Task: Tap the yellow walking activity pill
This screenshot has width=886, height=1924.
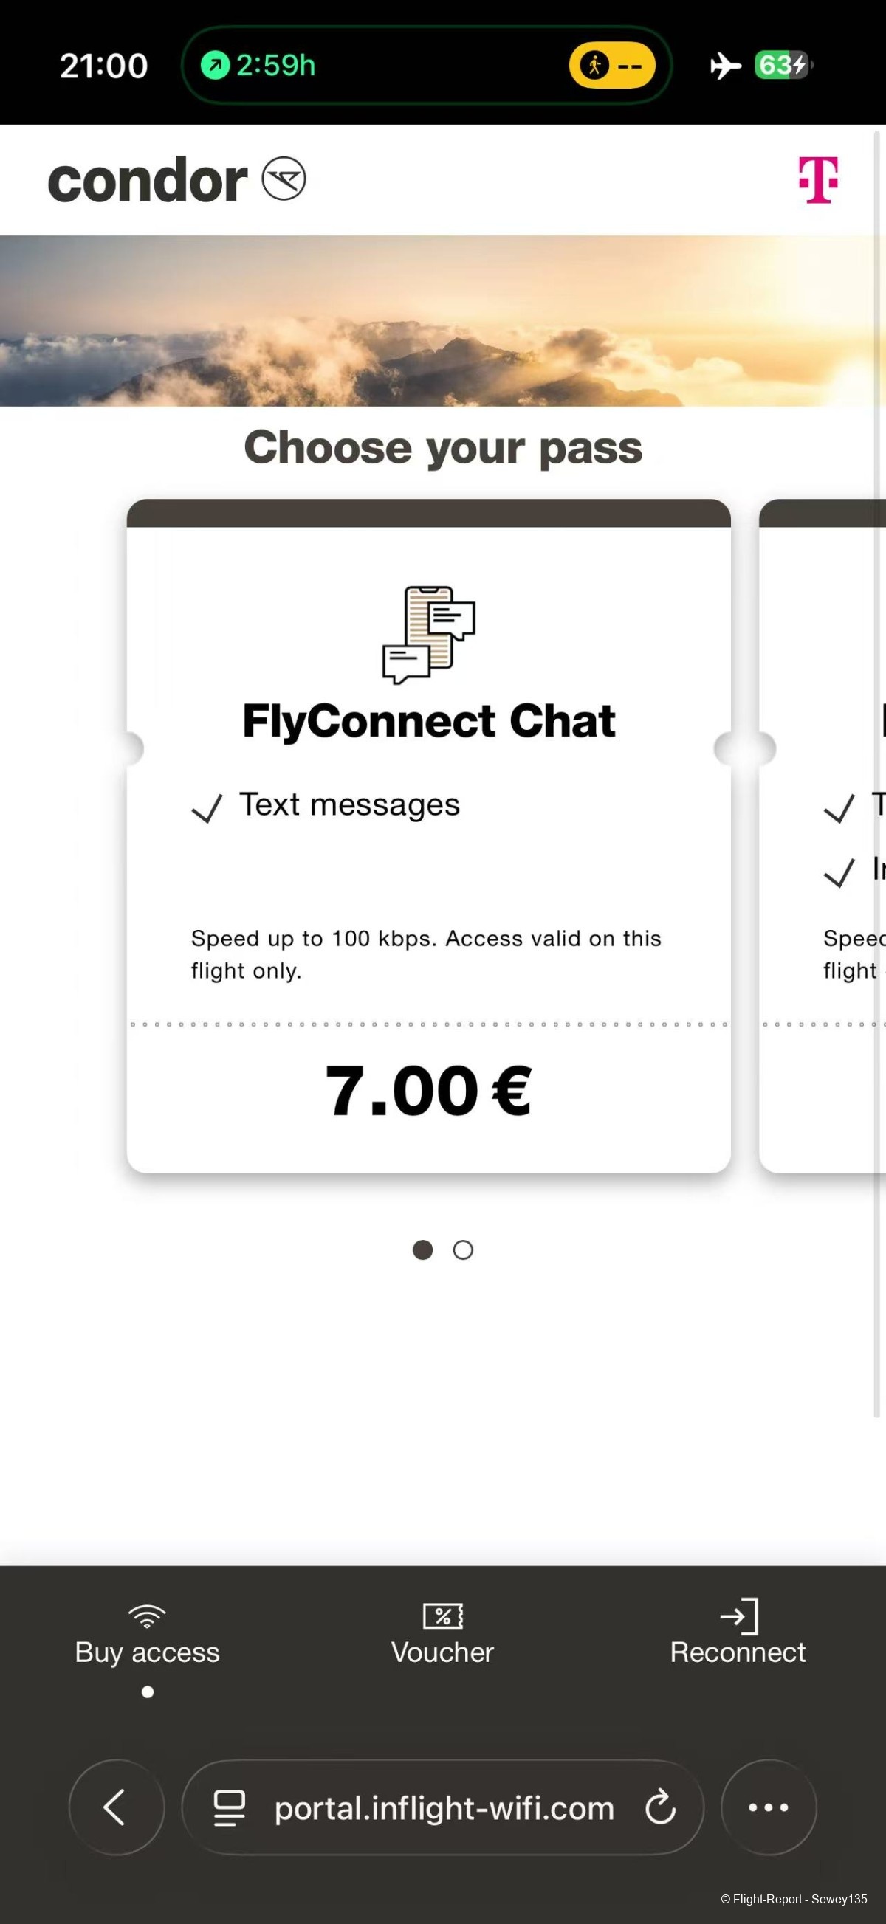Action: [x=612, y=66]
